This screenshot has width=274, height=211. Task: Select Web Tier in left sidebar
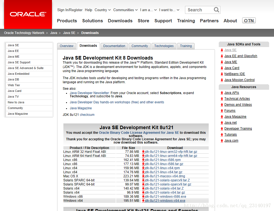click(29, 85)
